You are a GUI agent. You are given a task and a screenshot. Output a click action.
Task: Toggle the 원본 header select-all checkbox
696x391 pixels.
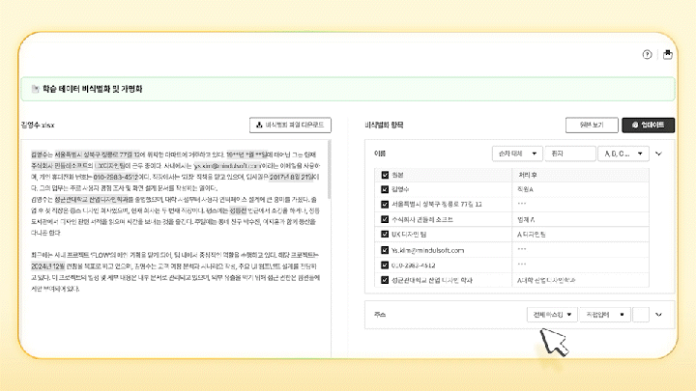point(385,175)
